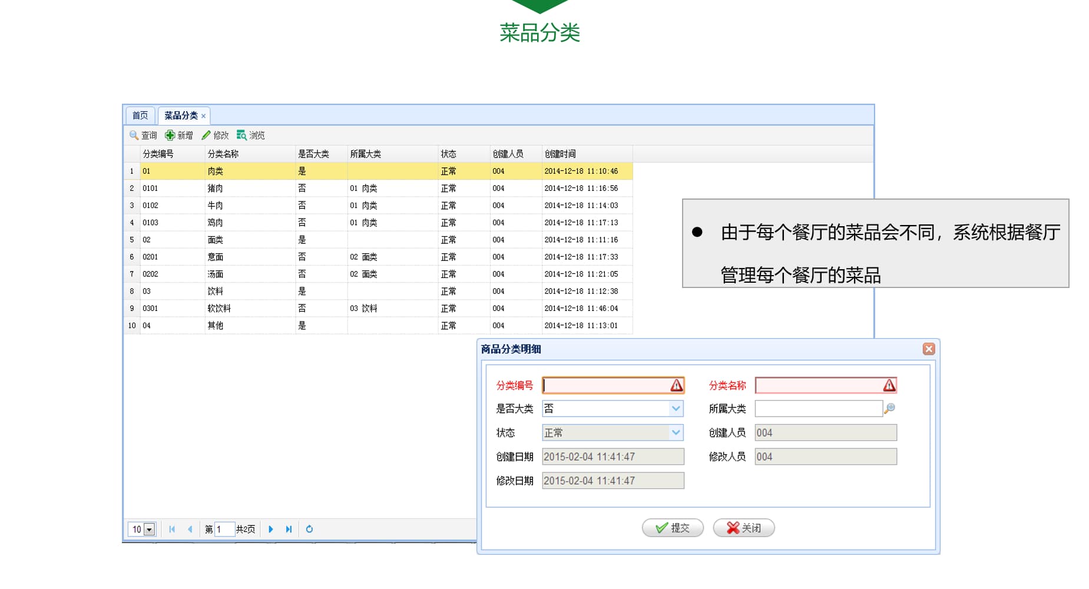Click the 关闭 button in dialog

click(743, 528)
